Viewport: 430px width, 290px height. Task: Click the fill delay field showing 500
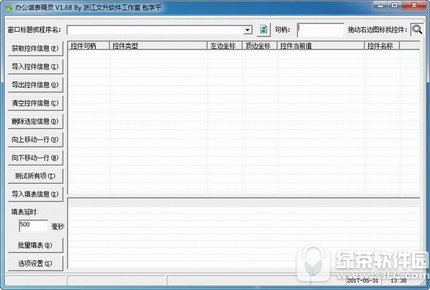click(33, 226)
